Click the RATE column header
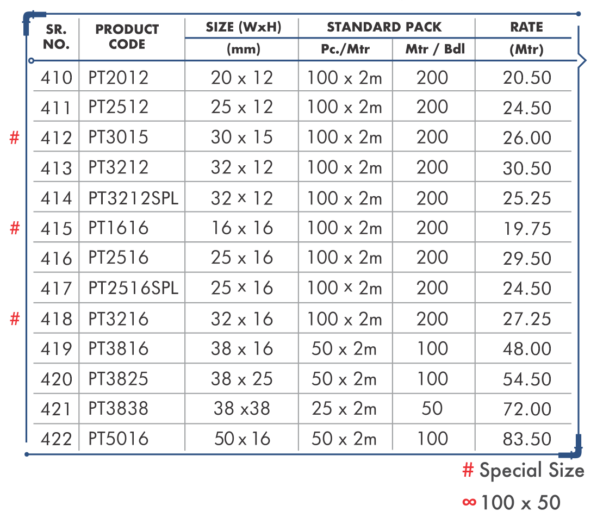Viewport: 603px width, 518px height. [x=526, y=27]
